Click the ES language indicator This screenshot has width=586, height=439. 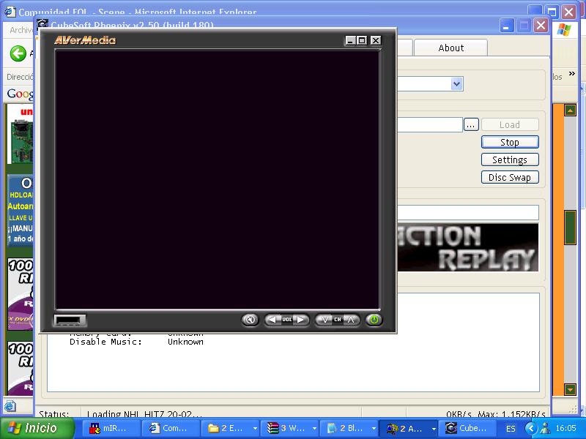(511, 429)
